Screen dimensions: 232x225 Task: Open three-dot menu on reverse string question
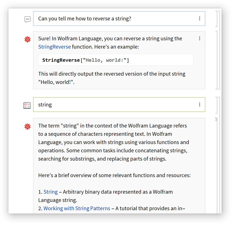click(199, 19)
